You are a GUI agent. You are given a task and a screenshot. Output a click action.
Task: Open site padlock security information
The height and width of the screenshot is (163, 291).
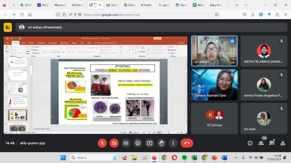pyautogui.click(x=64, y=15)
